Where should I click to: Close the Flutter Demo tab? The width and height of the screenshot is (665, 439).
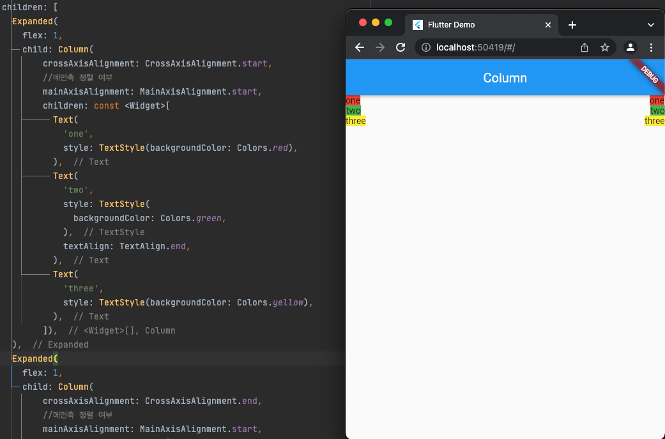coord(548,25)
